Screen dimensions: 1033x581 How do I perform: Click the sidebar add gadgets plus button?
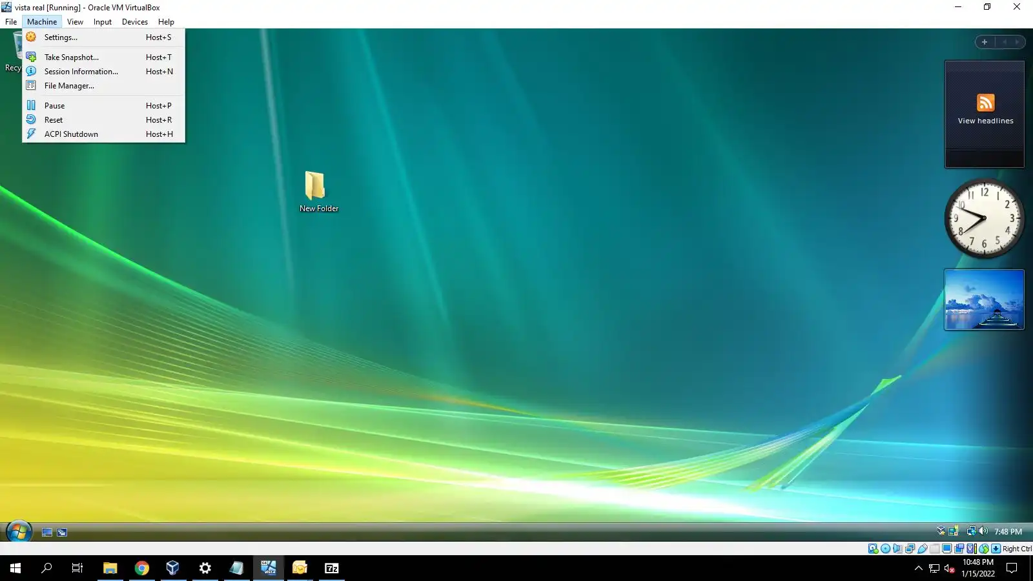[985, 42]
